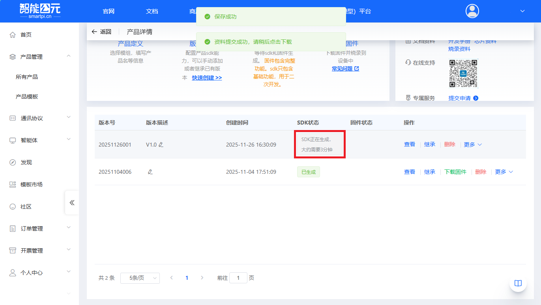Click 下载固件 for version 20251104006
This screenshot has width=541, height=305.
(x=455, y=172)
